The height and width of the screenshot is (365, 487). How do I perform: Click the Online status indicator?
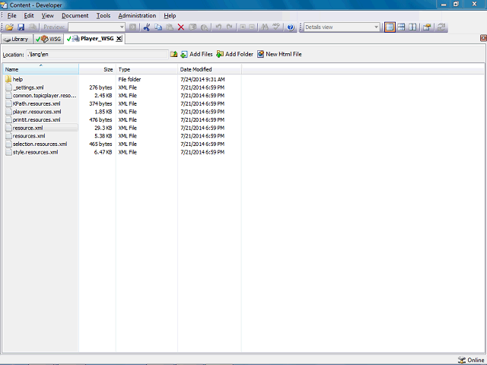471,360
